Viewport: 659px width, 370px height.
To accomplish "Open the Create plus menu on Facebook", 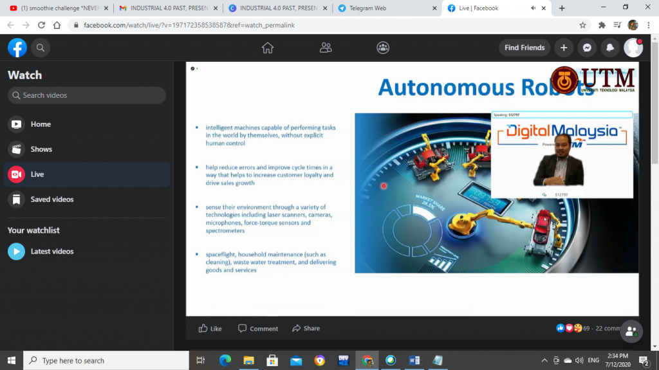I will [x=564, y=48].
